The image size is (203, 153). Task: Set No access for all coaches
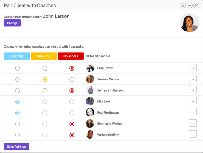(x=71, y=56)
